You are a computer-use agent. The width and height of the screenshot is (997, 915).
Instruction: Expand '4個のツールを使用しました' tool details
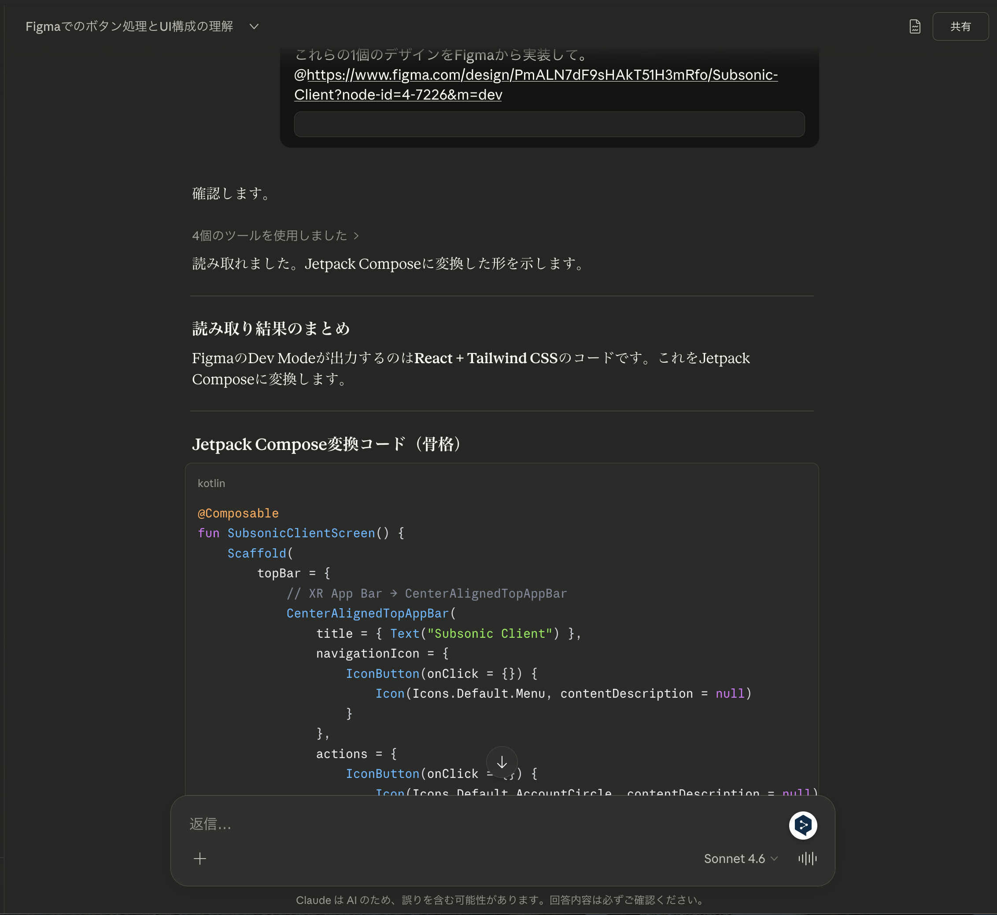coord(275,236)
